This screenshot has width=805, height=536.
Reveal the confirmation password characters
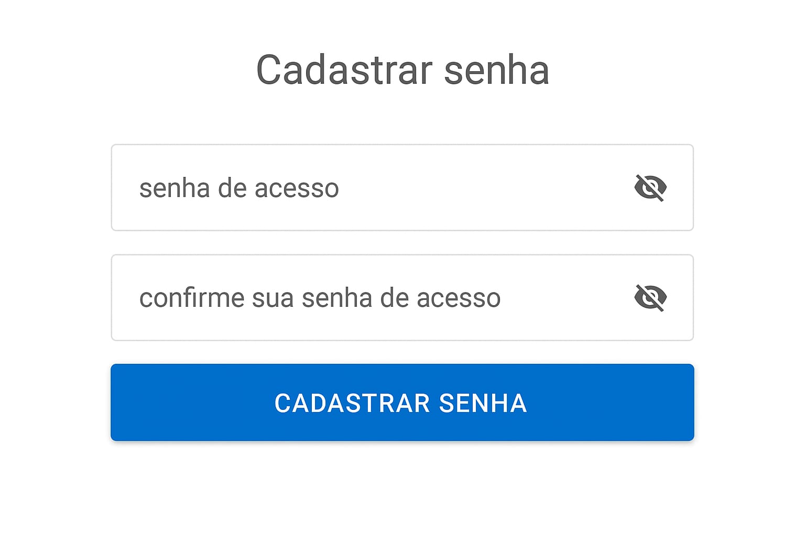tap(650, 297)
